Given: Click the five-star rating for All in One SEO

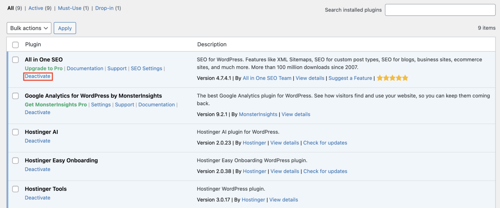Looking at the screenshot, I should point(392,78).
